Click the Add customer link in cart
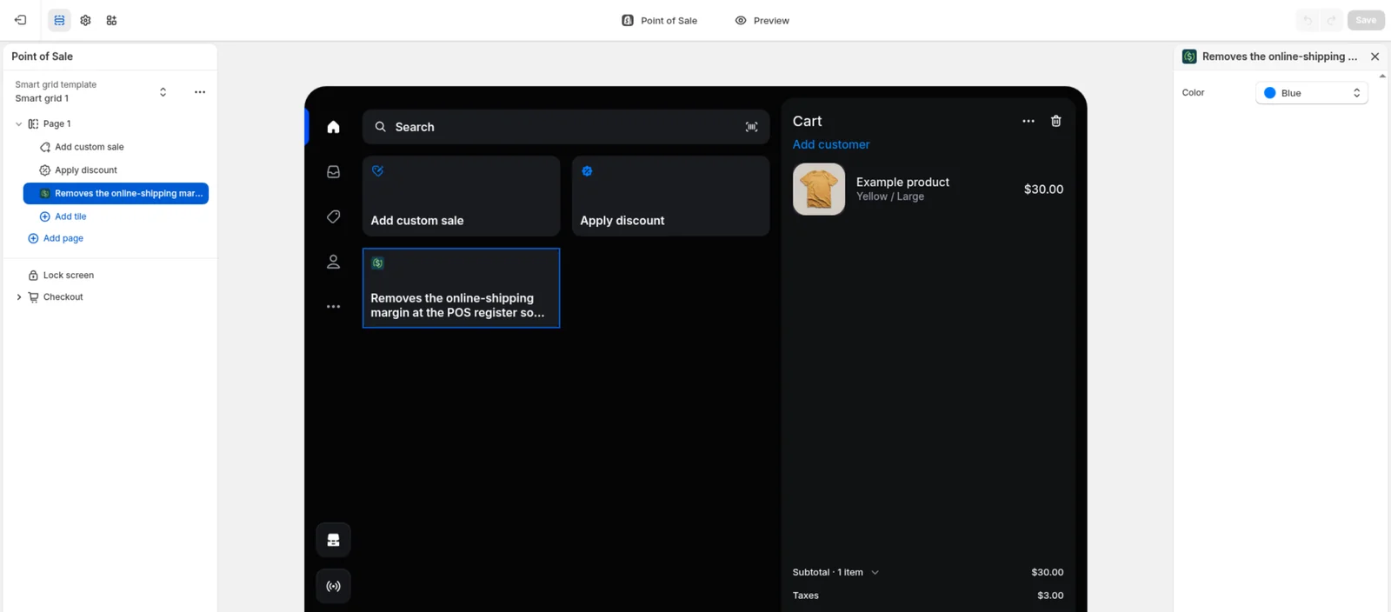 click(831, 144)
